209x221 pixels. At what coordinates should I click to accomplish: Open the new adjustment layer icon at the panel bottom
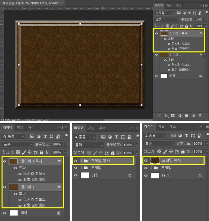point(180,116)
